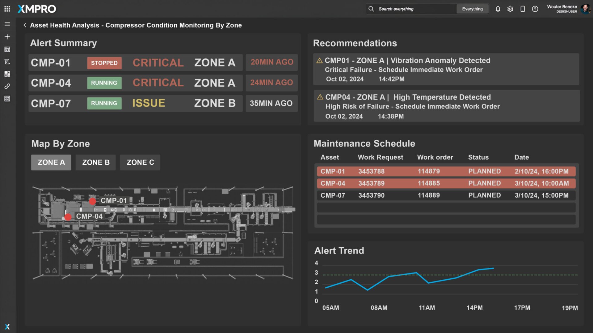Click the mobile device icon in header
This screenshot has width=593, height=333.
tap(523, 9)
